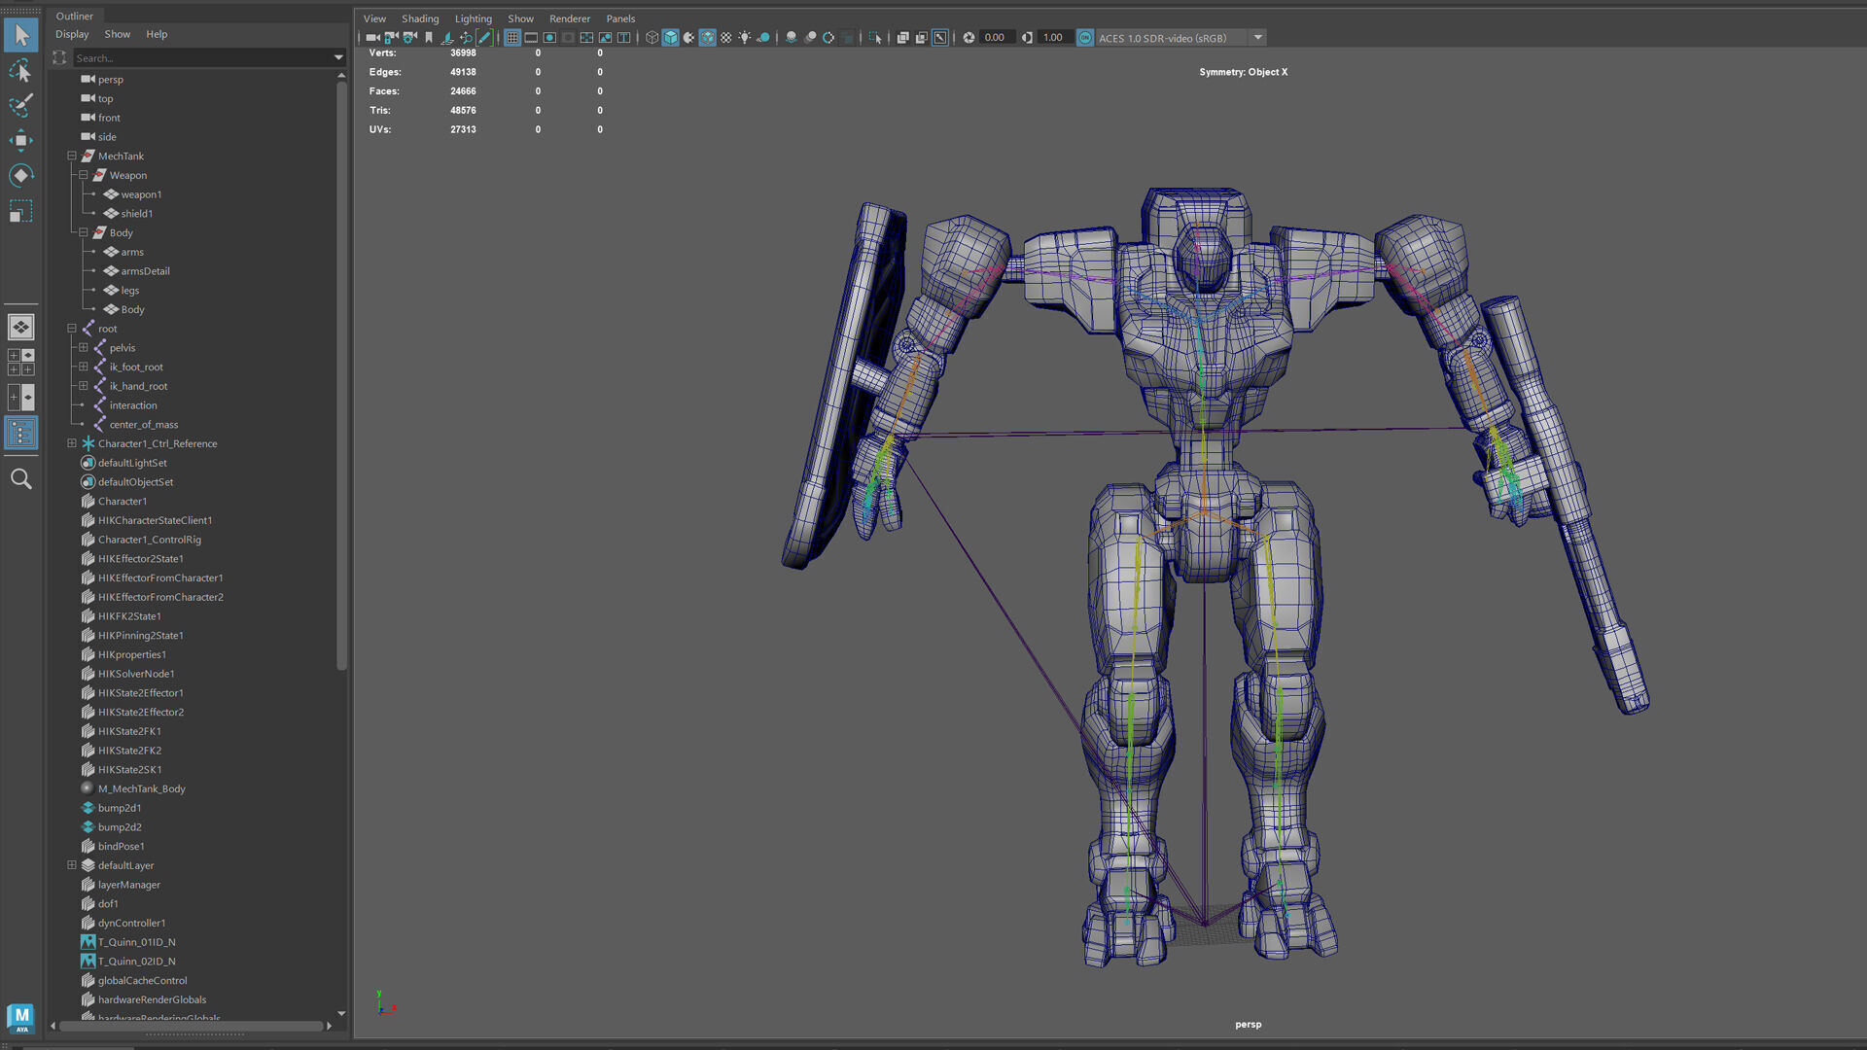Toggle Wireframe on Shaded icon
The image size is (1867, 1050).
tap(707, 38)
